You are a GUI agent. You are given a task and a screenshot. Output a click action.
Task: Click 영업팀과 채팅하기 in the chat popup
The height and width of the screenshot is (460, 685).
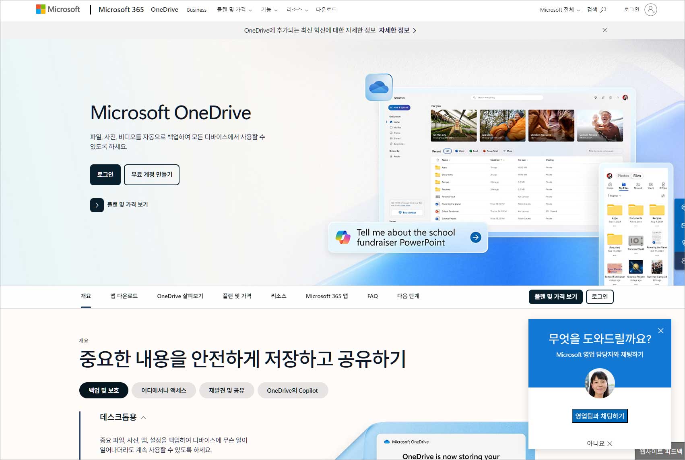pyautogui.click(x=599, y=416)
